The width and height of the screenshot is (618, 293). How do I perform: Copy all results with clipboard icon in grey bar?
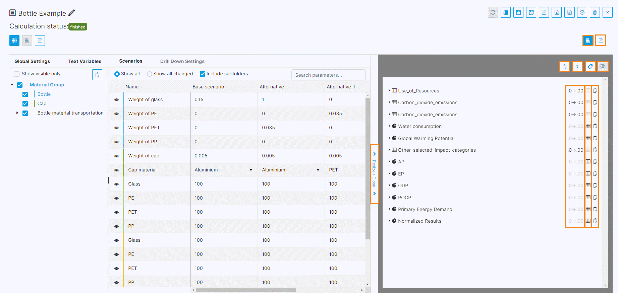pyautogui.click(x=564, y=67)
